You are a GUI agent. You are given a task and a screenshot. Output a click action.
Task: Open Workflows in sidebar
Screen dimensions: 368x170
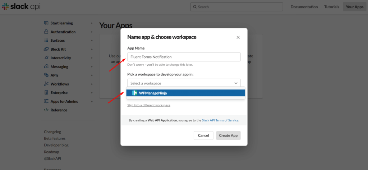pyautogui.click(x=60, y=84)
